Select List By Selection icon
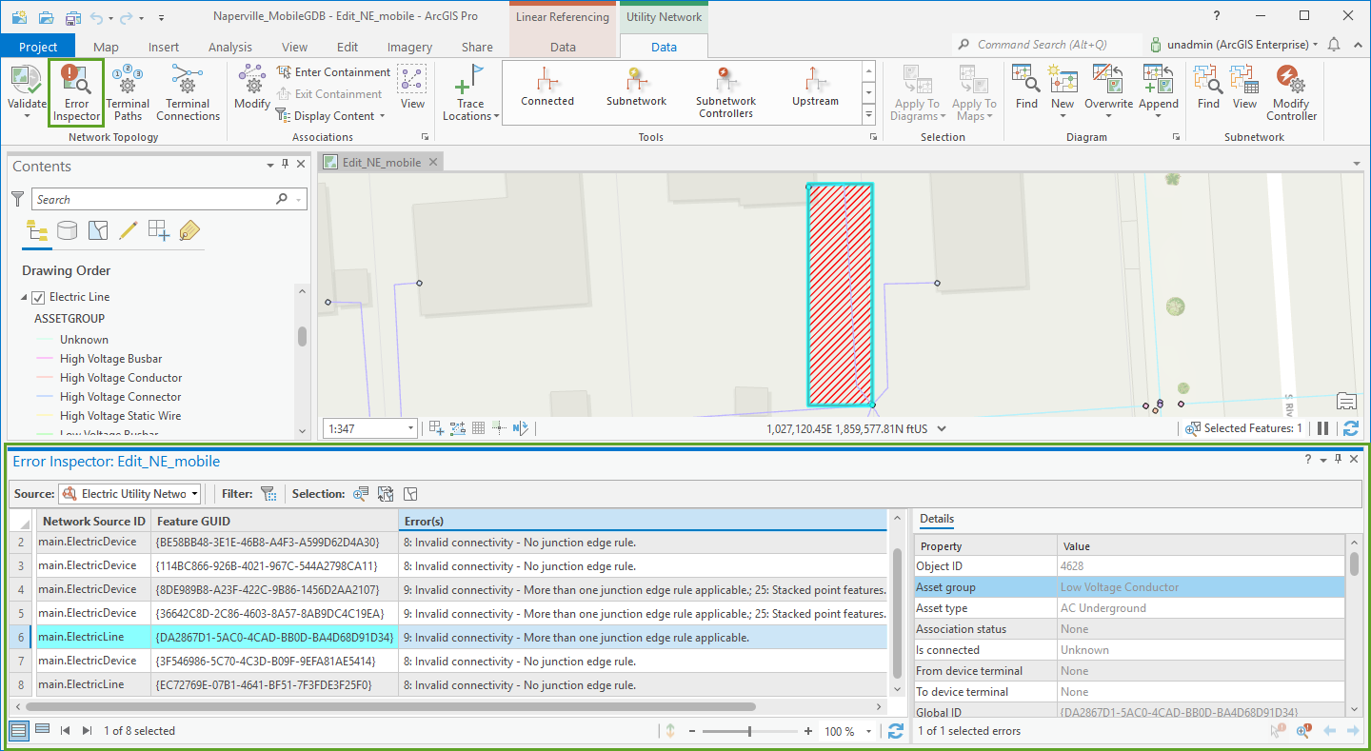This screenshot has height=751, width=1371. [97, 230]
